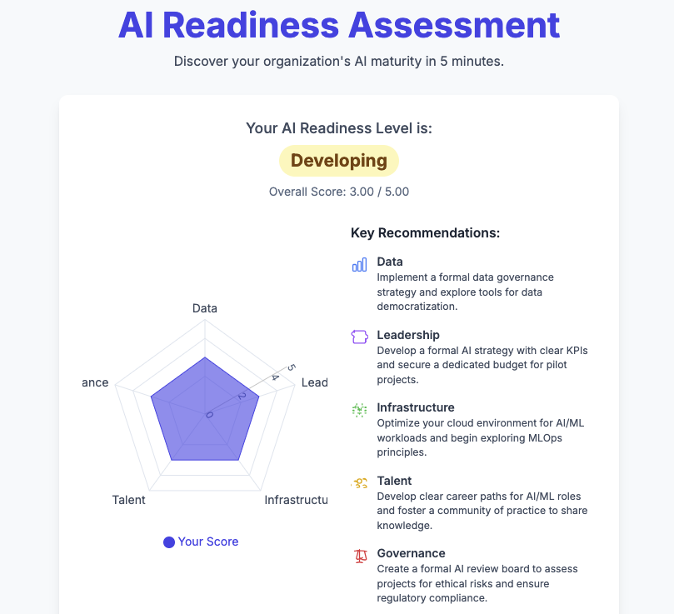Click the shaded score polygon in radar chart
This screenshot has width=674, height=614.
coord(204,412)
